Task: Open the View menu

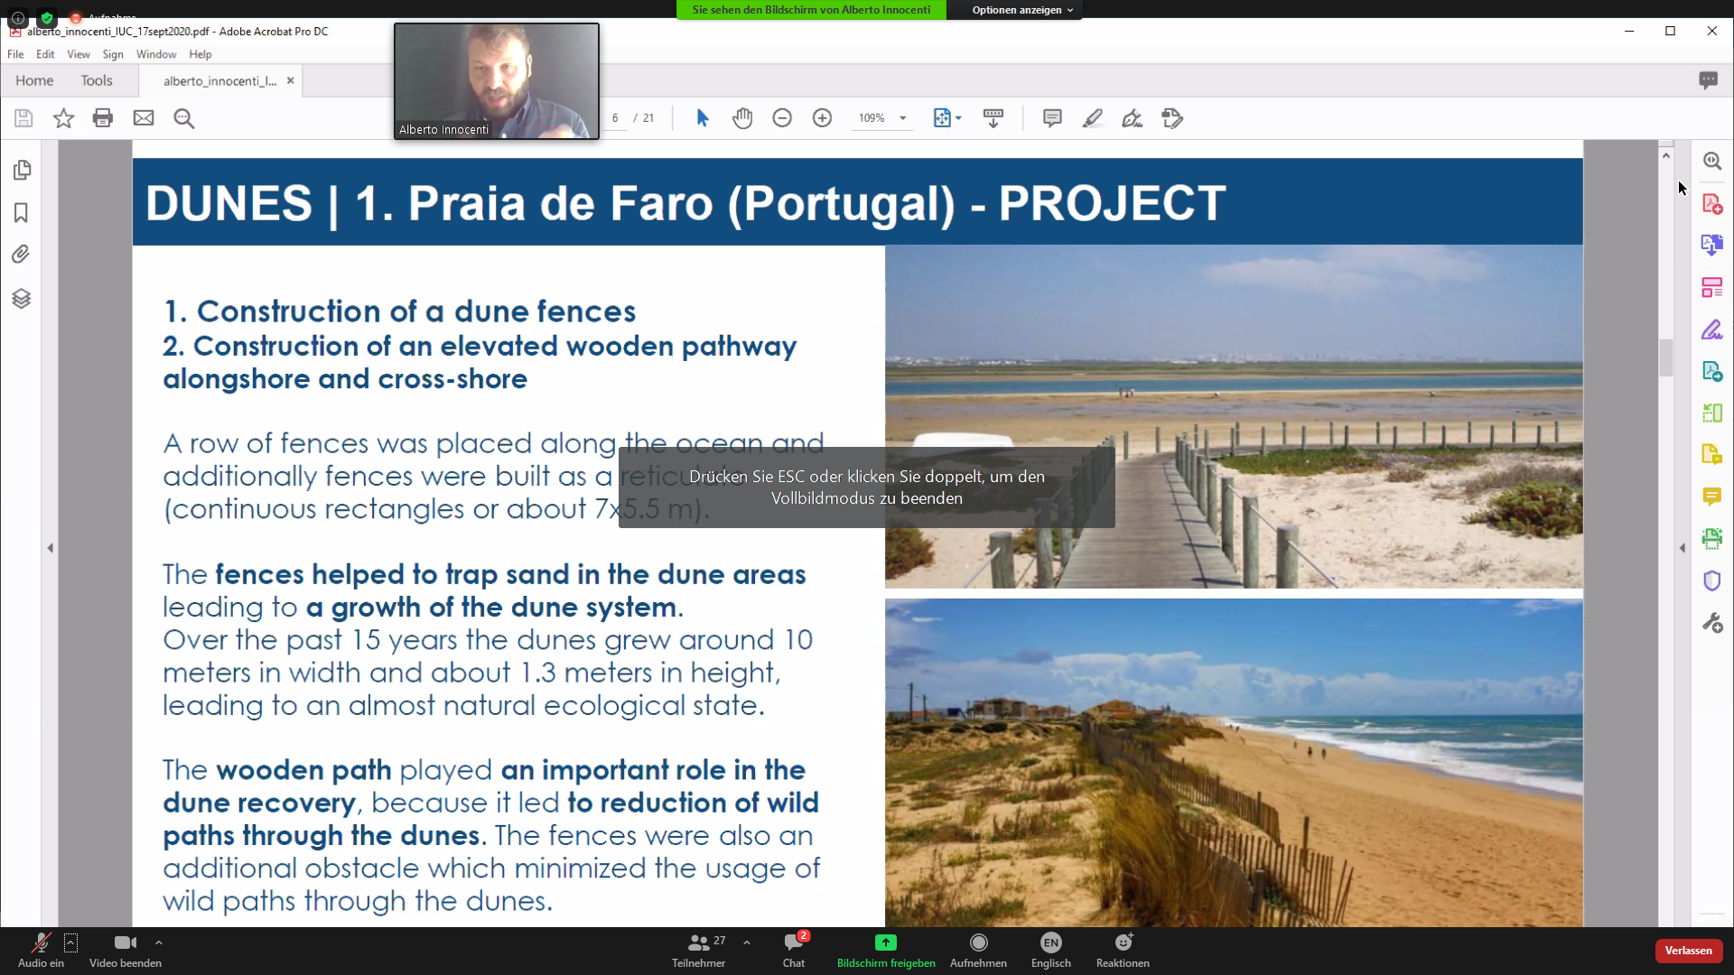Action: tap(79, 54)
